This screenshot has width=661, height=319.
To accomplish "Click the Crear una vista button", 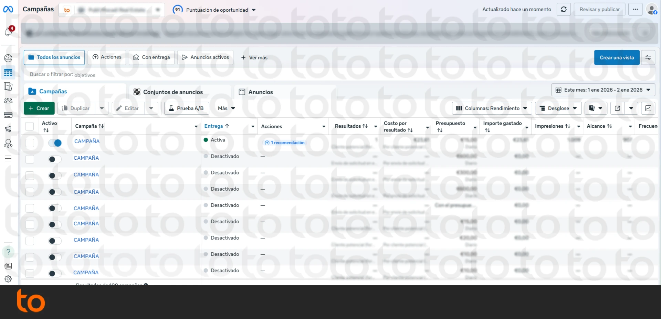I will tap(617, 57).
